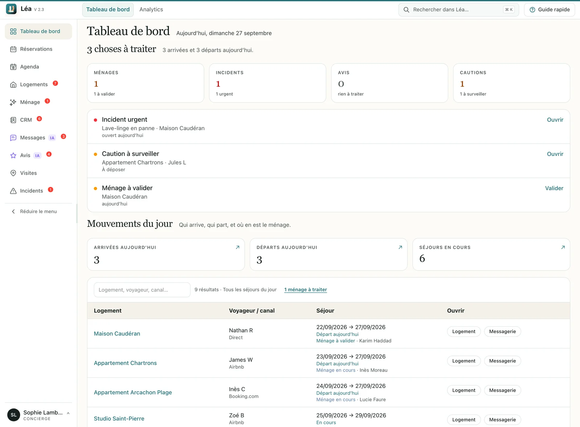This screenshot has height=427, width=580.
Task: Click the Logements house icon
Action: point(13,85)
